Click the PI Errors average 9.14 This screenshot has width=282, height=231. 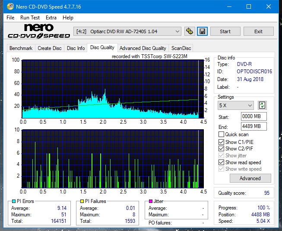62,208
